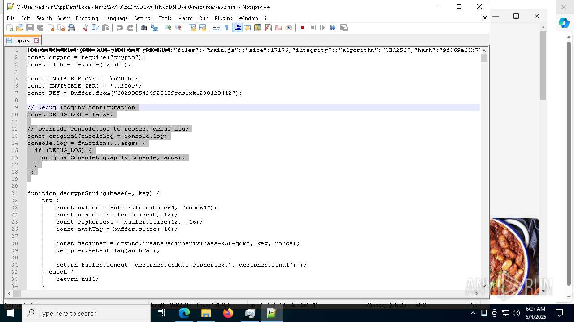Image resolution: width=574 pixels, height=322 pixels.
Task: Open the Tools menu
Action: coord(165,18)
